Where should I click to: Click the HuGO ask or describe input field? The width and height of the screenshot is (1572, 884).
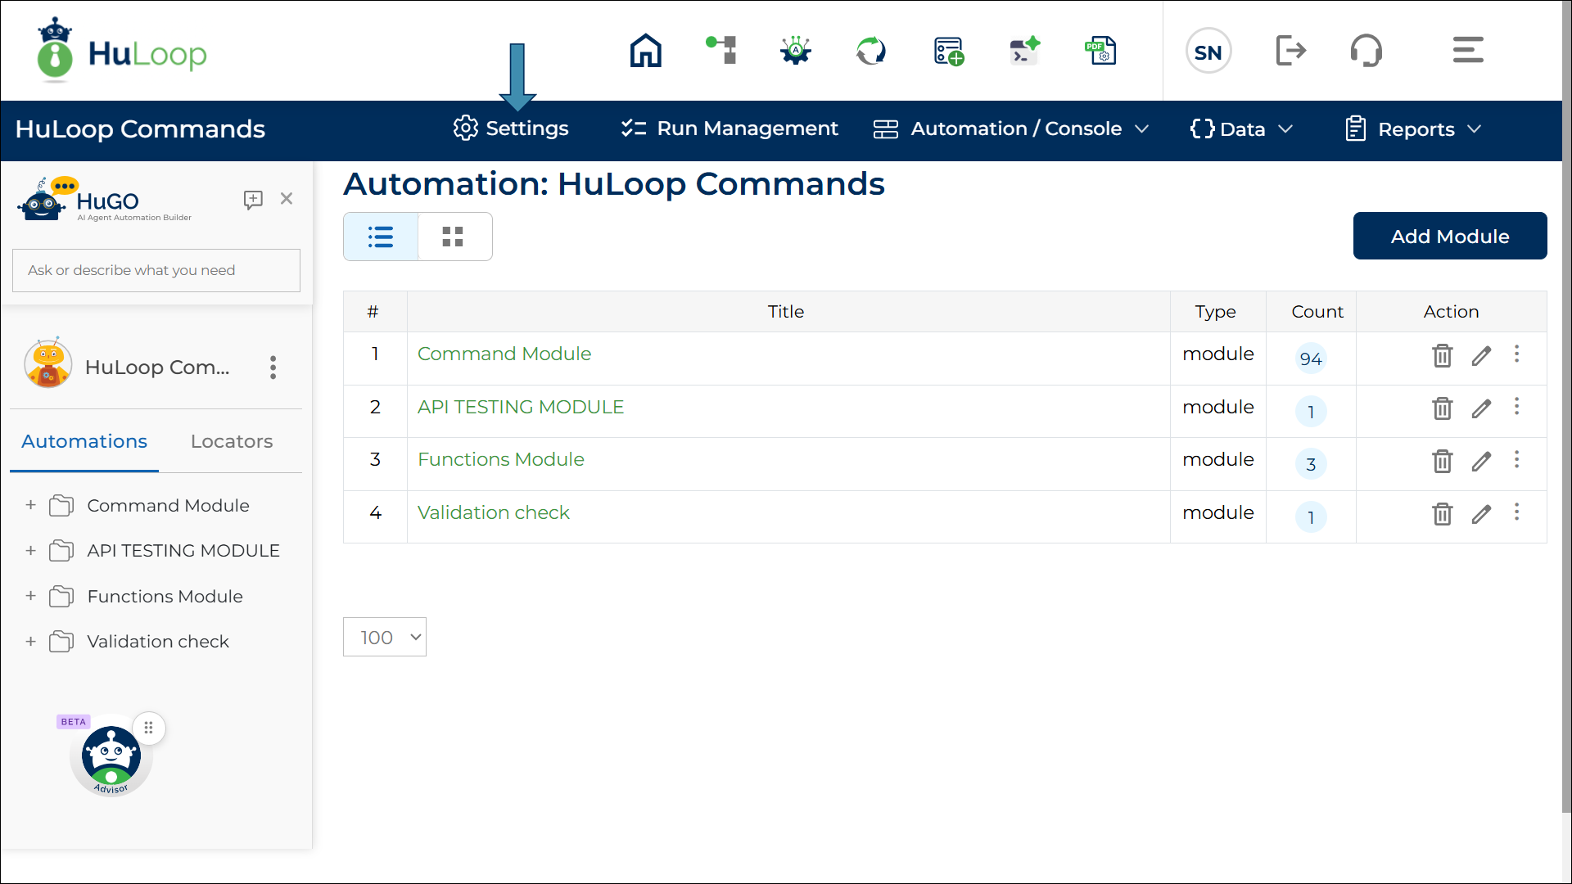click(x=156, y=270)
